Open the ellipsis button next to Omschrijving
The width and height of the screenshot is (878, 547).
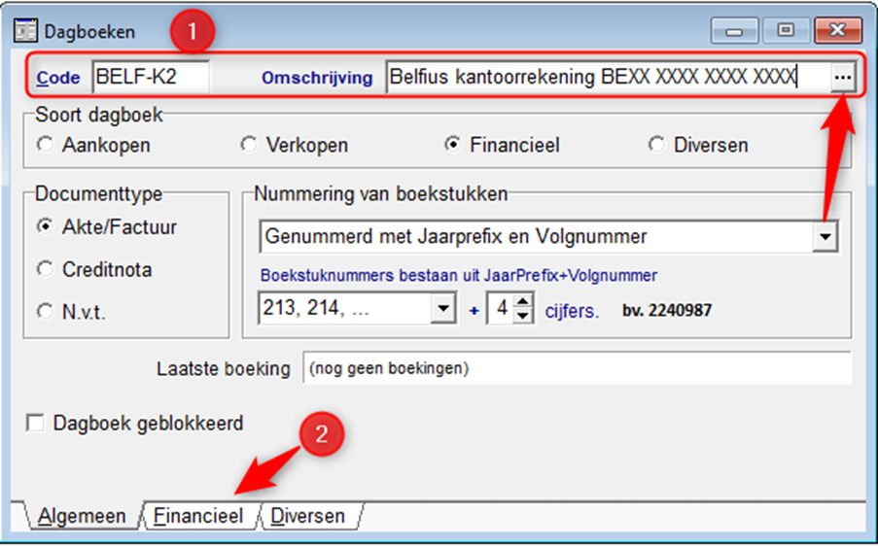(x=843, y=77)
